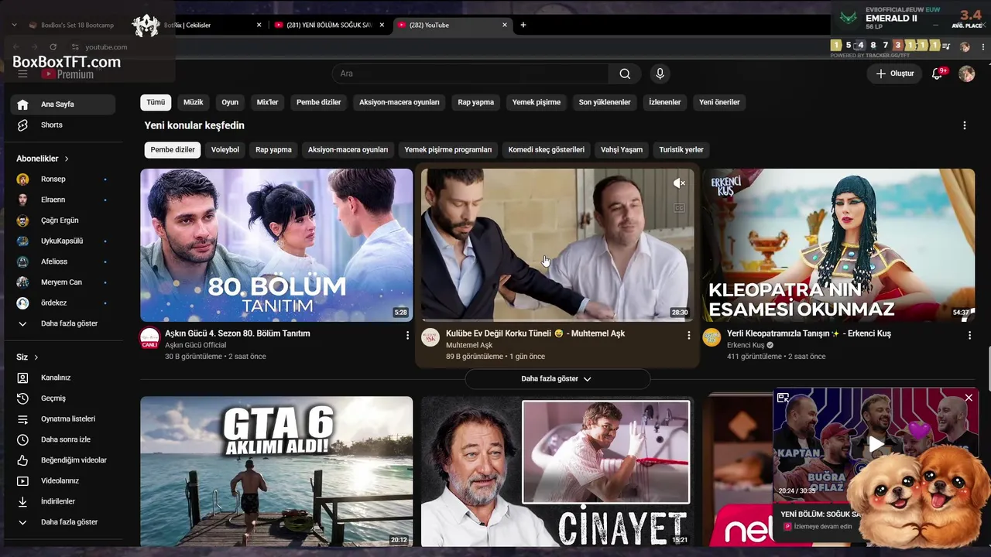
Task: Expand the Siz section arrow
Action: click(x=36, y=357)
